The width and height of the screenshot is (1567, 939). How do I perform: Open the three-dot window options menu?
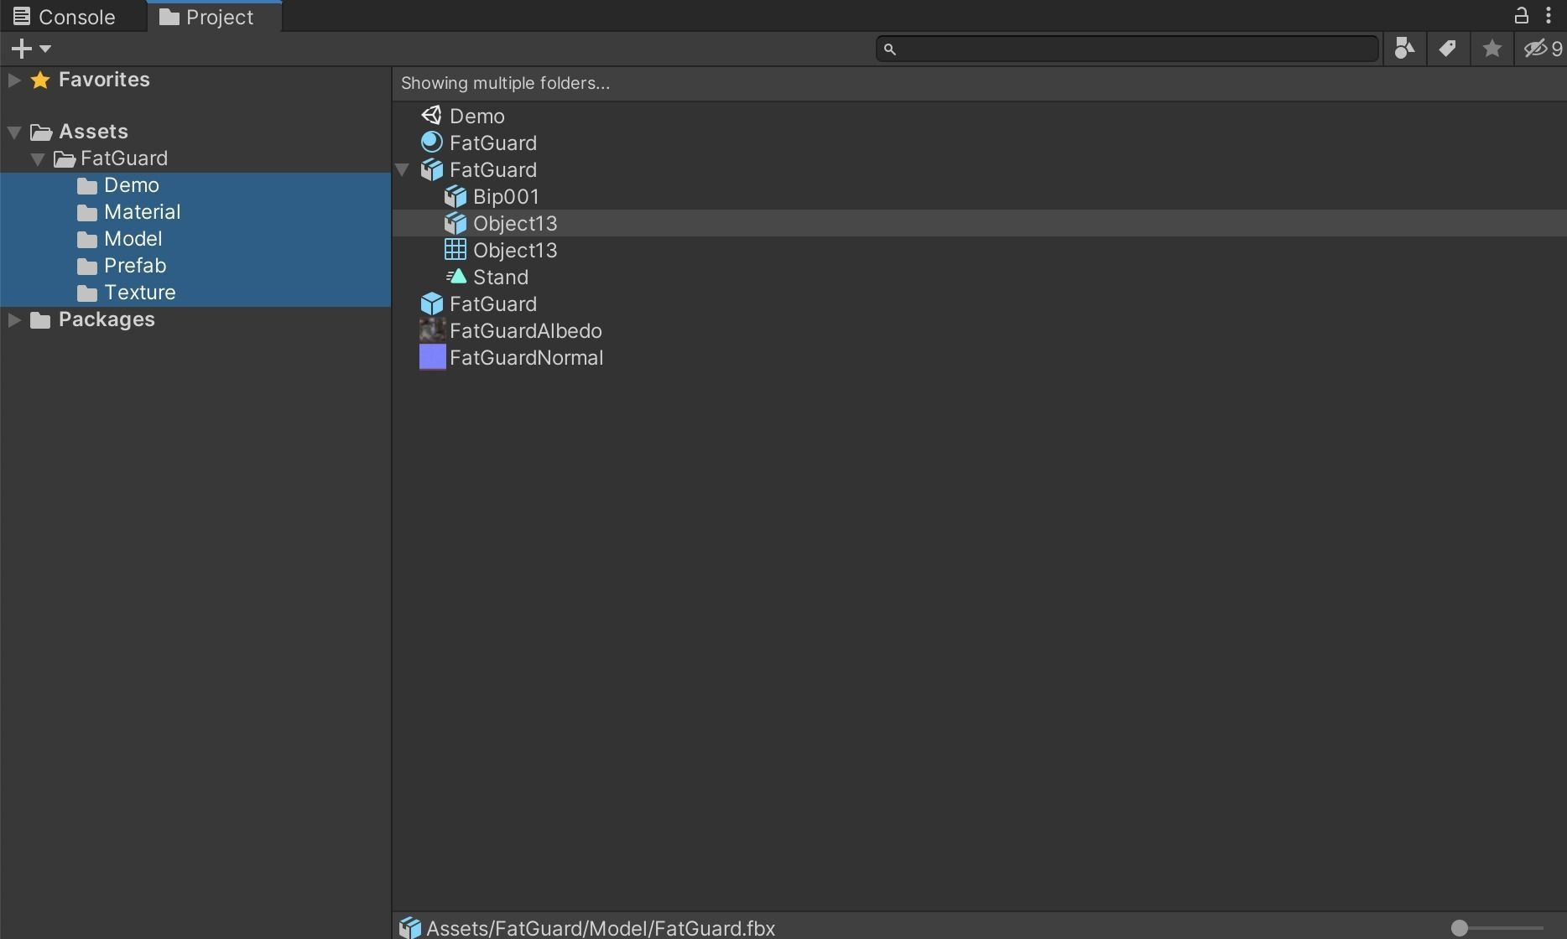[x=1549, y=15]
